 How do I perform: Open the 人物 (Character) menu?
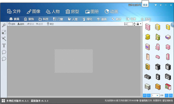pyautogui.click(x=53, y=12)
